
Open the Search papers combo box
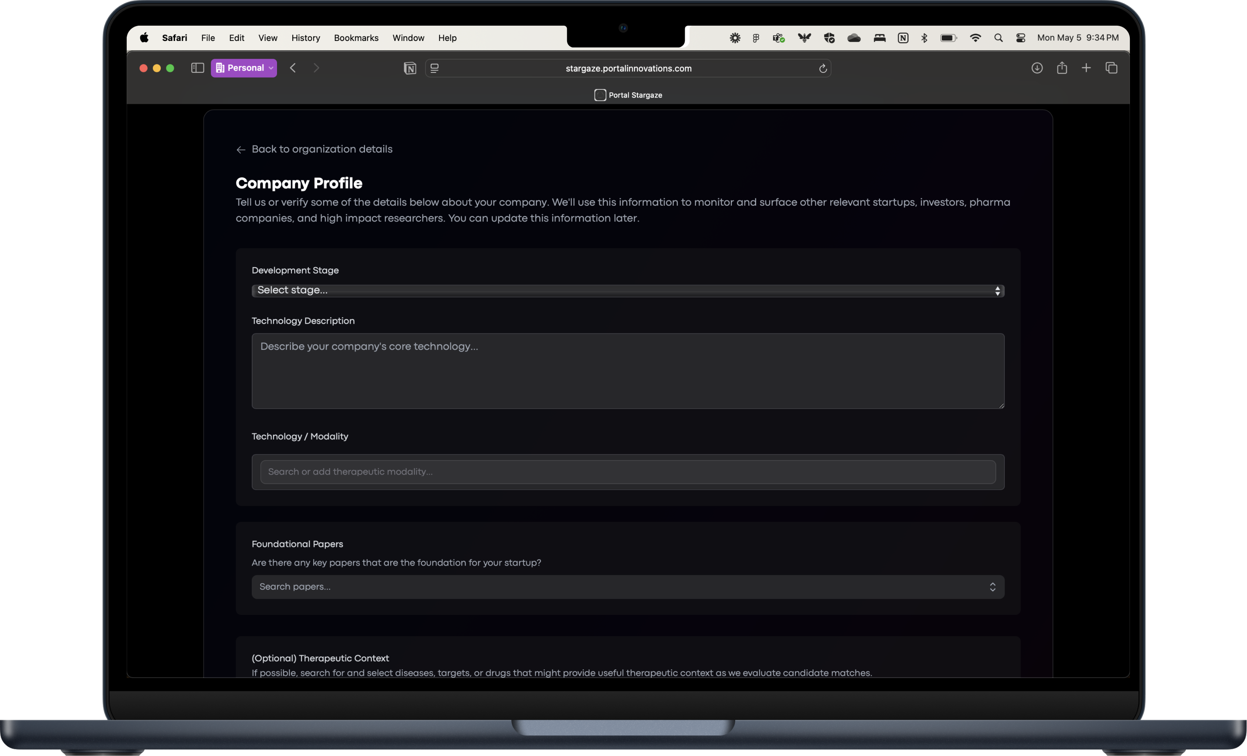point(628,587)
